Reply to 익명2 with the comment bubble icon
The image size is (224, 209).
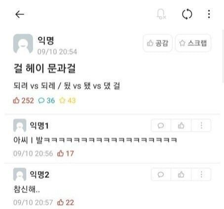161,174
